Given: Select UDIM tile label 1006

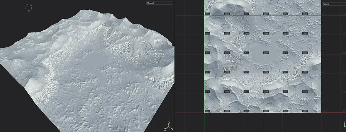Looking at the screenshot, I should (x=305, y=111).
